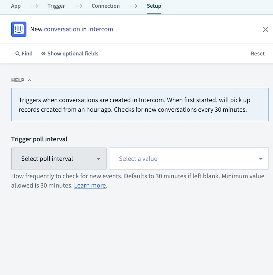Select the App step in the breadcrumb

[x=16, y=6]
